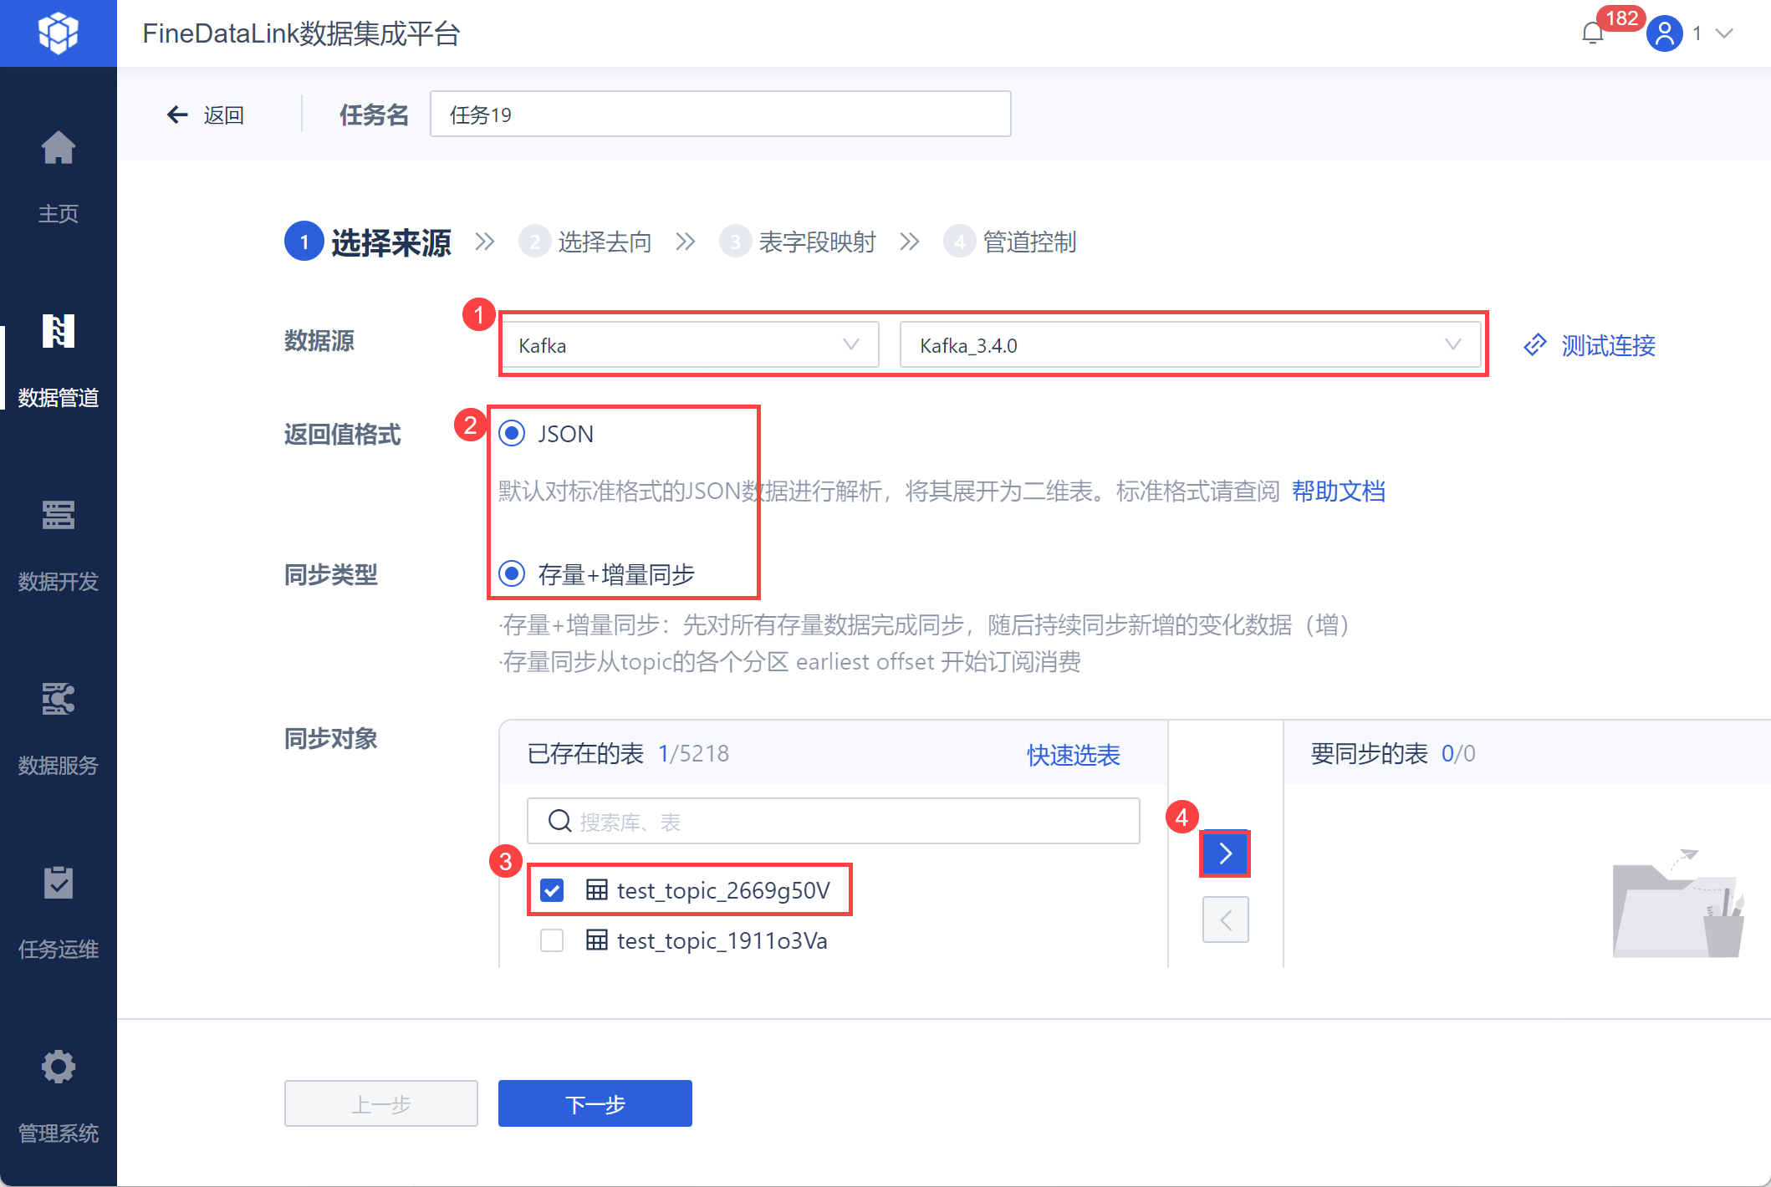Select 存量+增量同步 radio option

512,573
